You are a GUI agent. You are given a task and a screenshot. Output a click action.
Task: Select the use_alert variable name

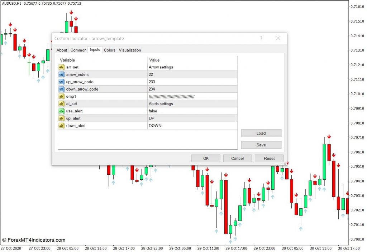(75, 111)
